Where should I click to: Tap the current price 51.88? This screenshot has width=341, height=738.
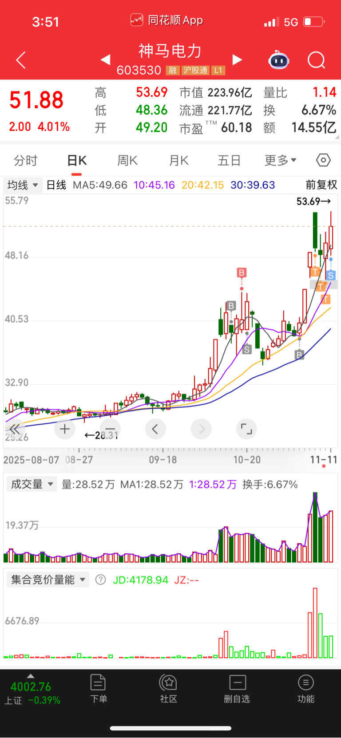[36, 100]
